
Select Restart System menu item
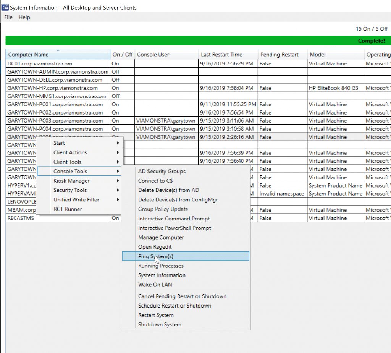pos(156,315)
